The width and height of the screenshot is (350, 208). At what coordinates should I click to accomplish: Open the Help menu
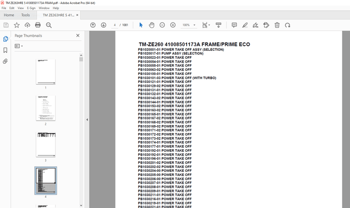[56, 8]
